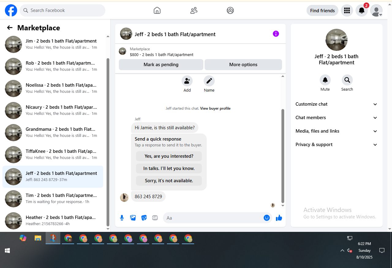Choose a GIF with the GIF icon
Viewport: 392px width, 268px height.
point(155,218)
